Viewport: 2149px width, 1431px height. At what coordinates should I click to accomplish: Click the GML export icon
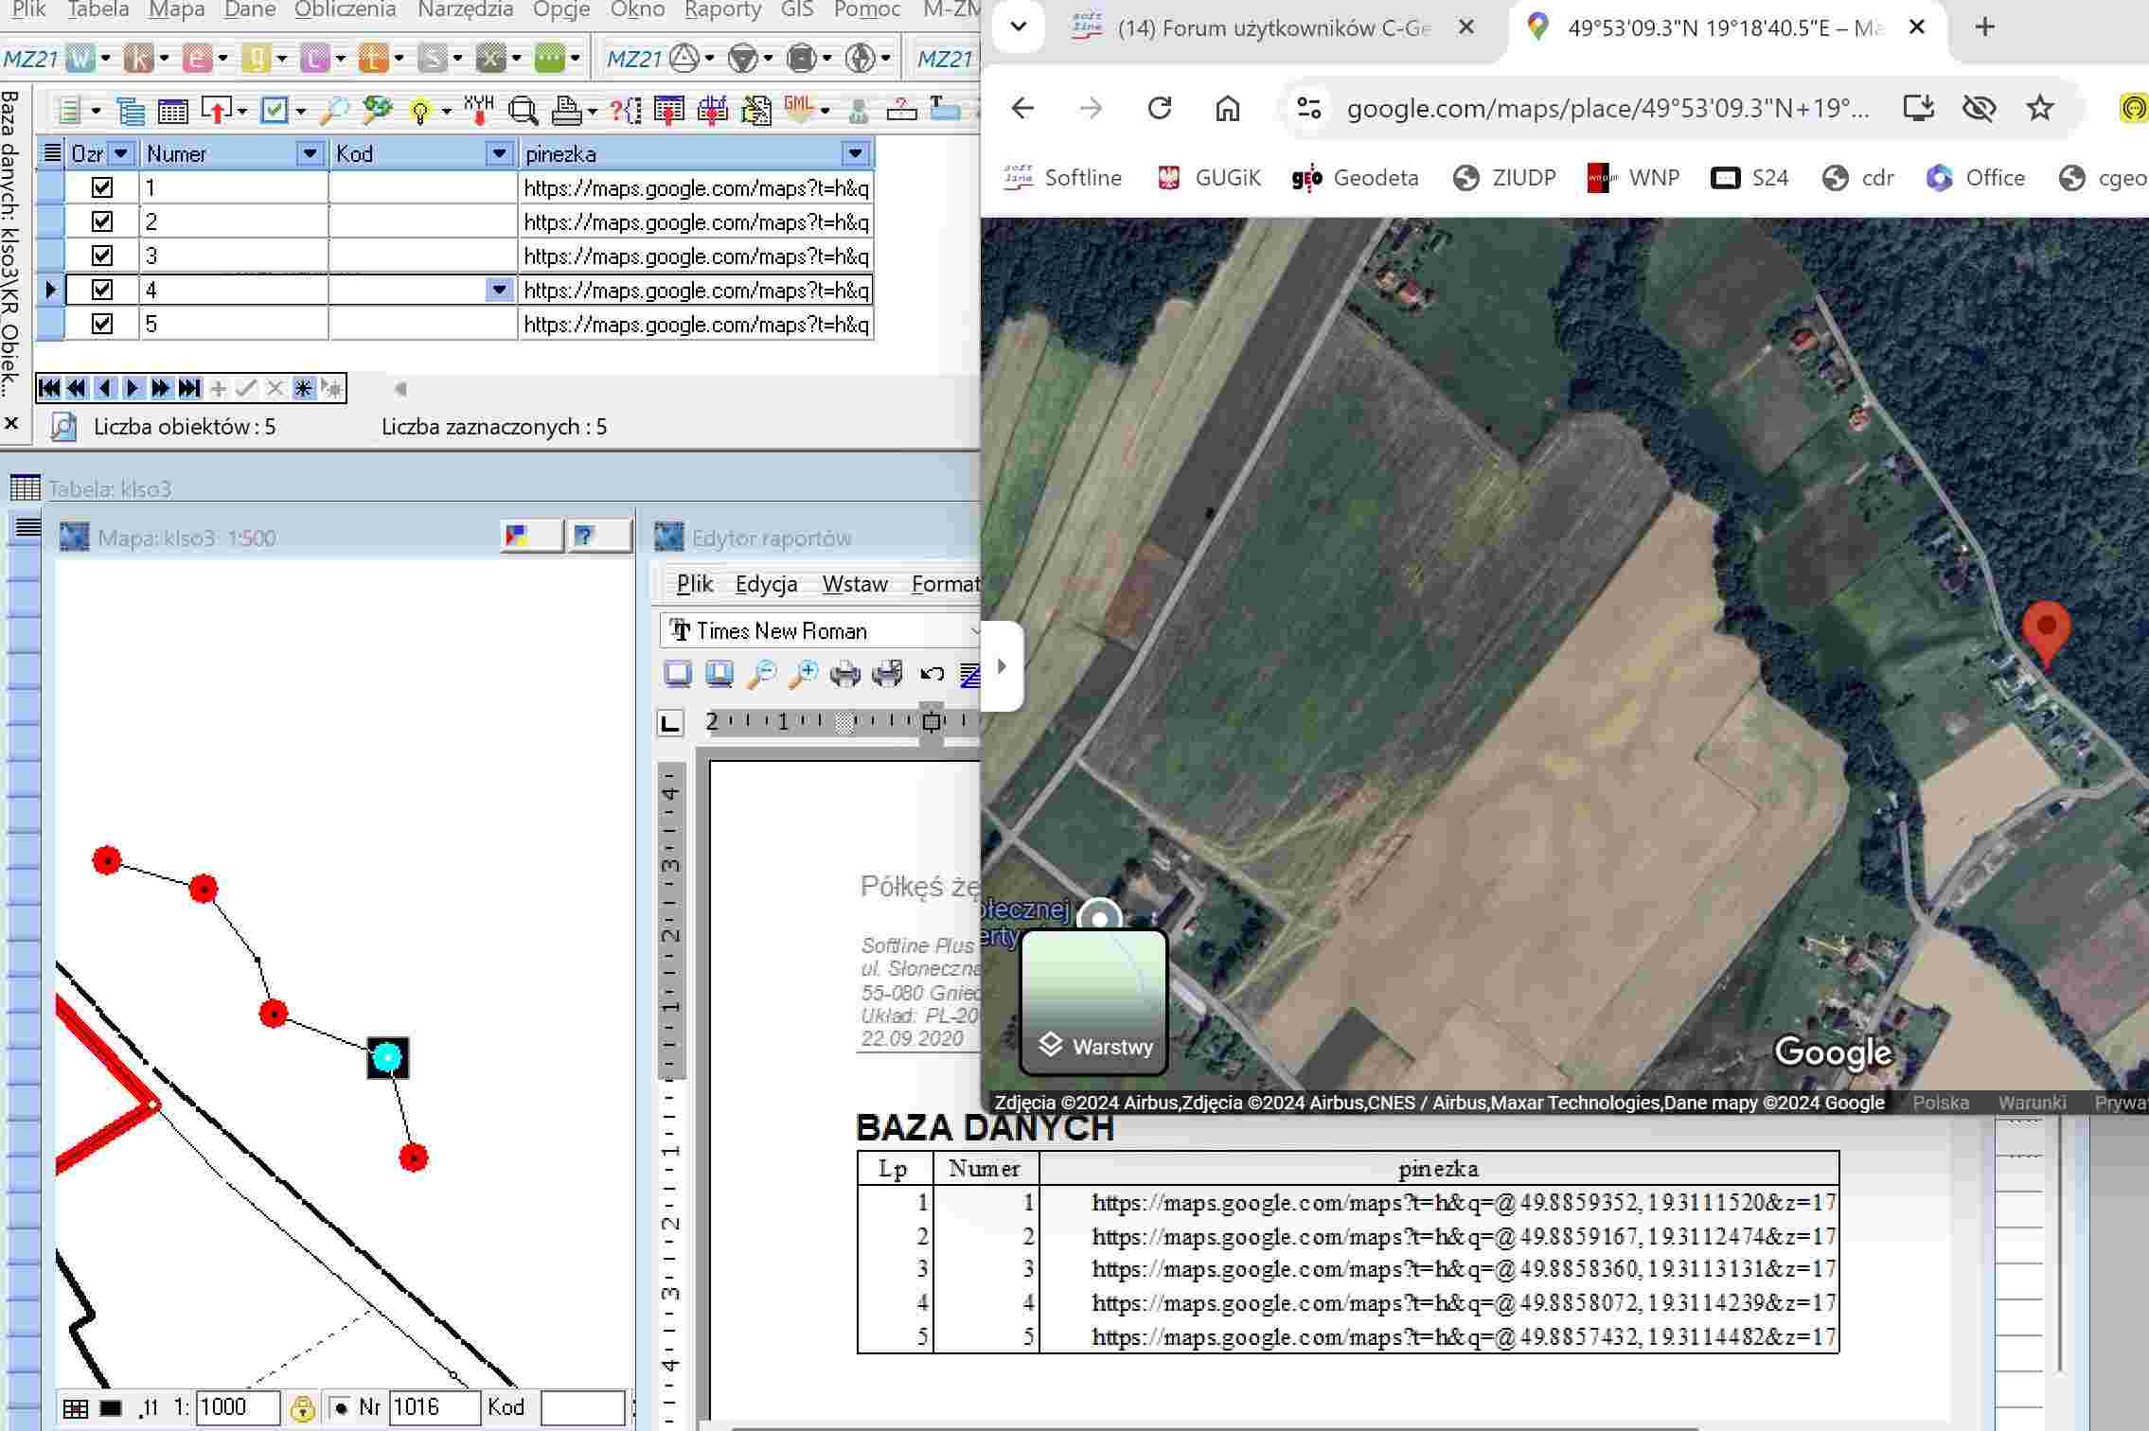point(798,110)
